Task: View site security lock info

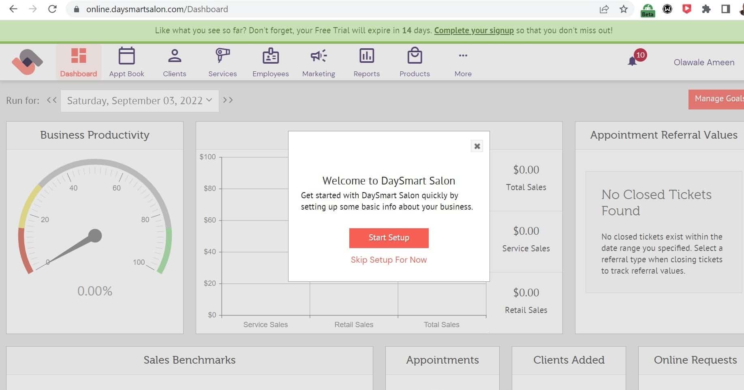Action: coord(77,9)
